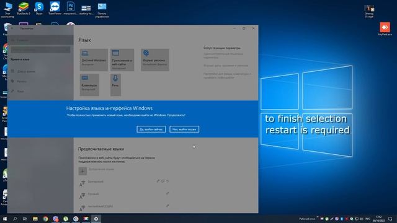The height and width of the screenshot is (223, 397).
Task: Open the Windows Start menu
Action: coord(5,219)
